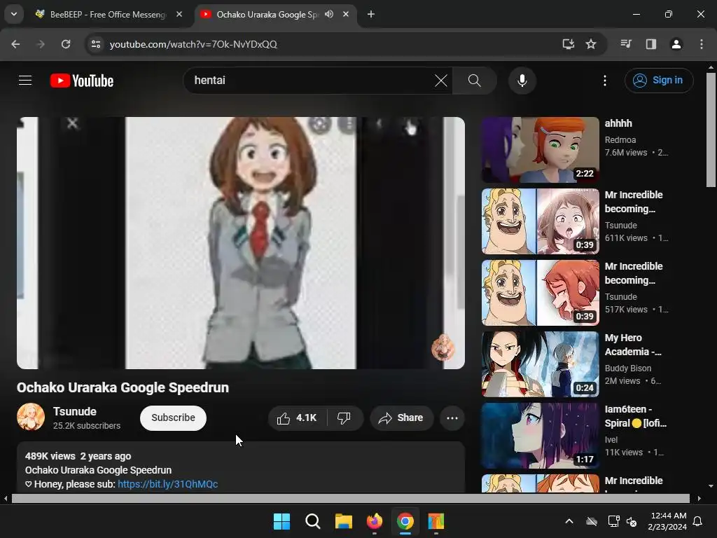Screen dimensions: 717x538
Task: Open the YouTube hamburger guide menu
Action: (25, 81)
